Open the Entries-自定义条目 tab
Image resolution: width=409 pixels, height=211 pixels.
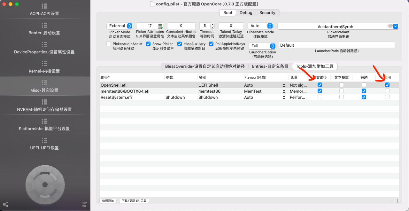click(270, 66)
